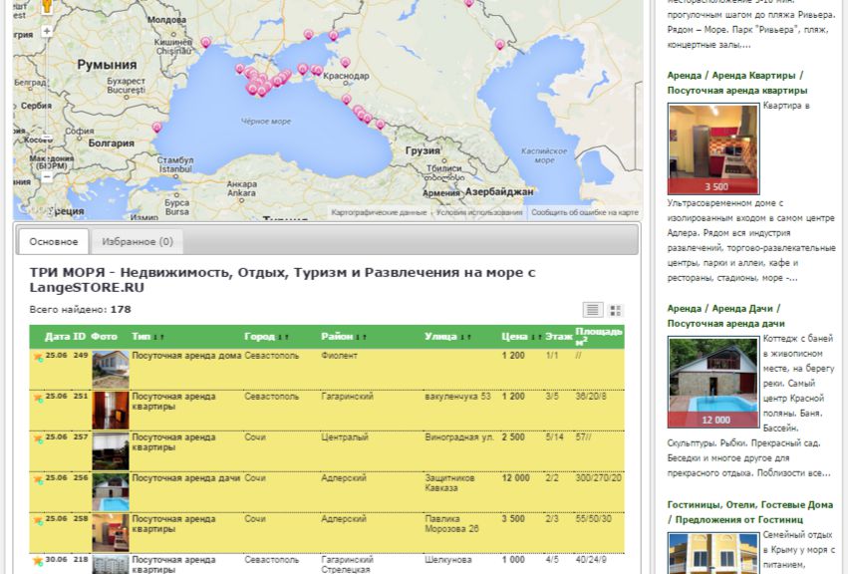Click Сообщить об ошибке на карте link
This screenshot has height=574, width=848.
coord(585,212)
